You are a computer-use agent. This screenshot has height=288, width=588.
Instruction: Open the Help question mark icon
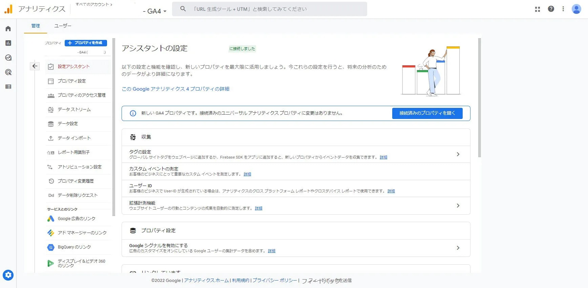point(551,9)
